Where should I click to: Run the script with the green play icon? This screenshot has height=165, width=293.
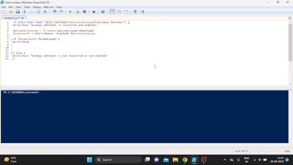(71, 12)
